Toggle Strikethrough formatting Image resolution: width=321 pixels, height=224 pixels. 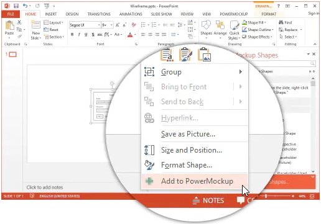coord(100,35)
